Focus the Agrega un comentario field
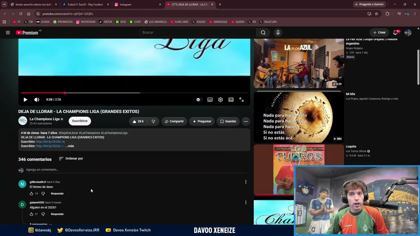420x236 pixels. (x=136, y=170)
